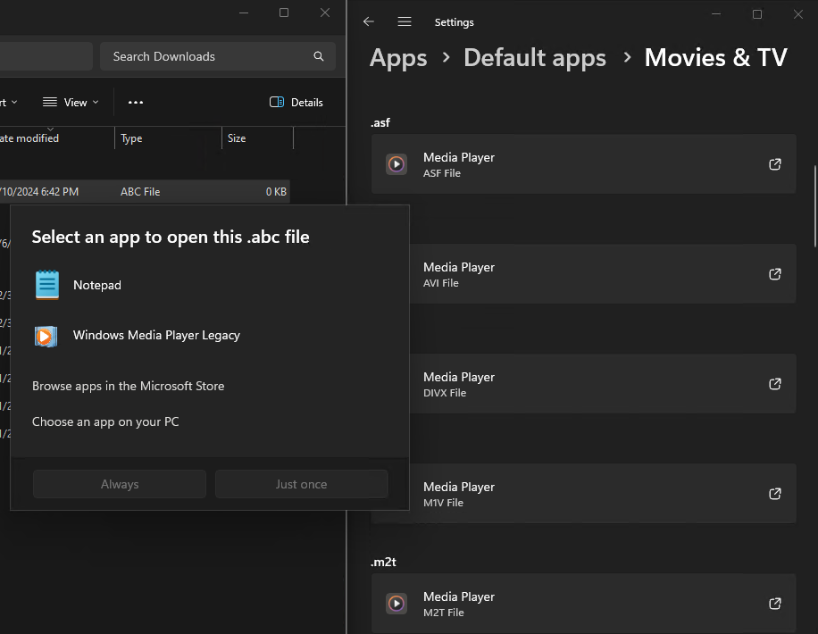This screenshot has width=818, height=634.
Task: Open the See more ellipsis menu
Action: pyautogui.click(x=136, y=103)
